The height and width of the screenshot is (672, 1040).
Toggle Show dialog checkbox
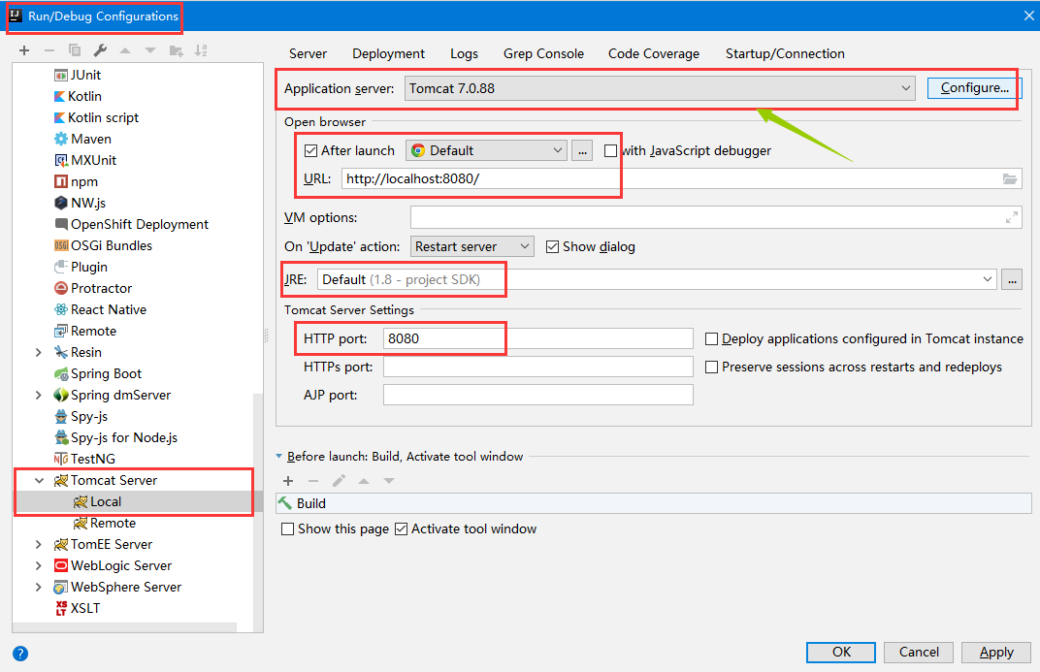(x=552, y=246)
